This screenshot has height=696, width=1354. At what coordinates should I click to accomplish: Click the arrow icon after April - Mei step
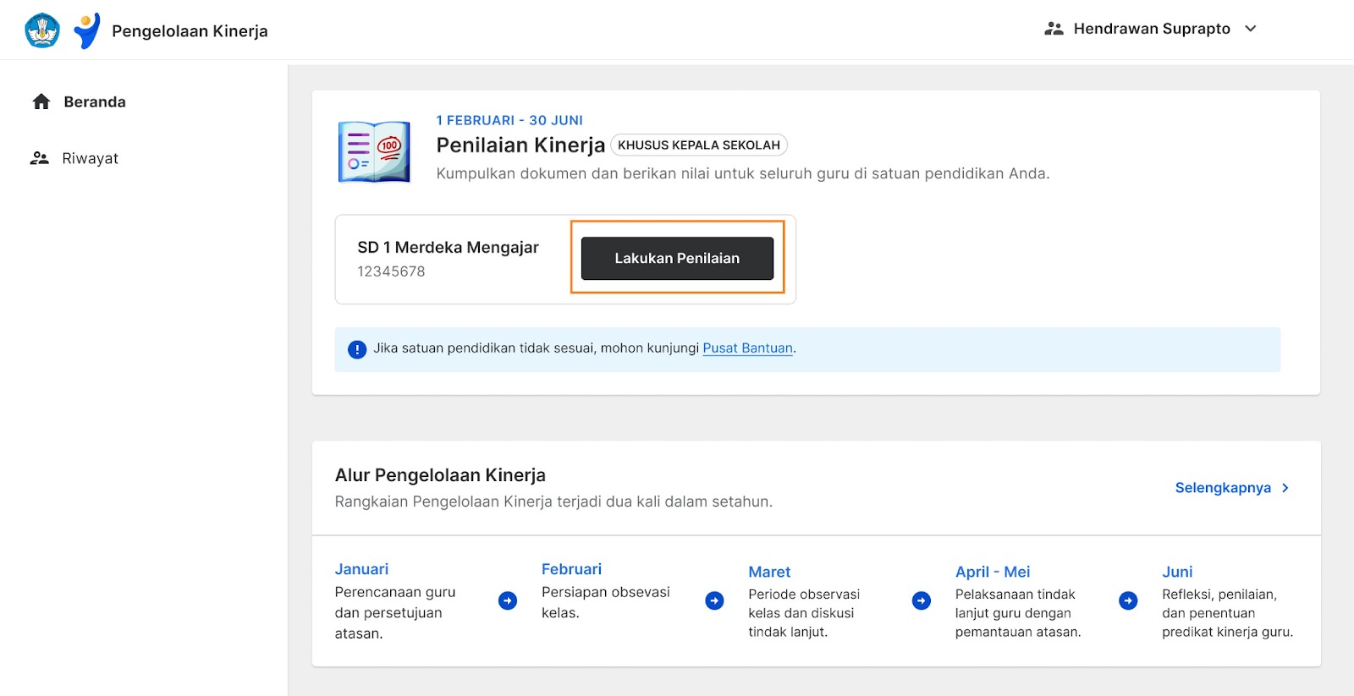point(1128,600)
